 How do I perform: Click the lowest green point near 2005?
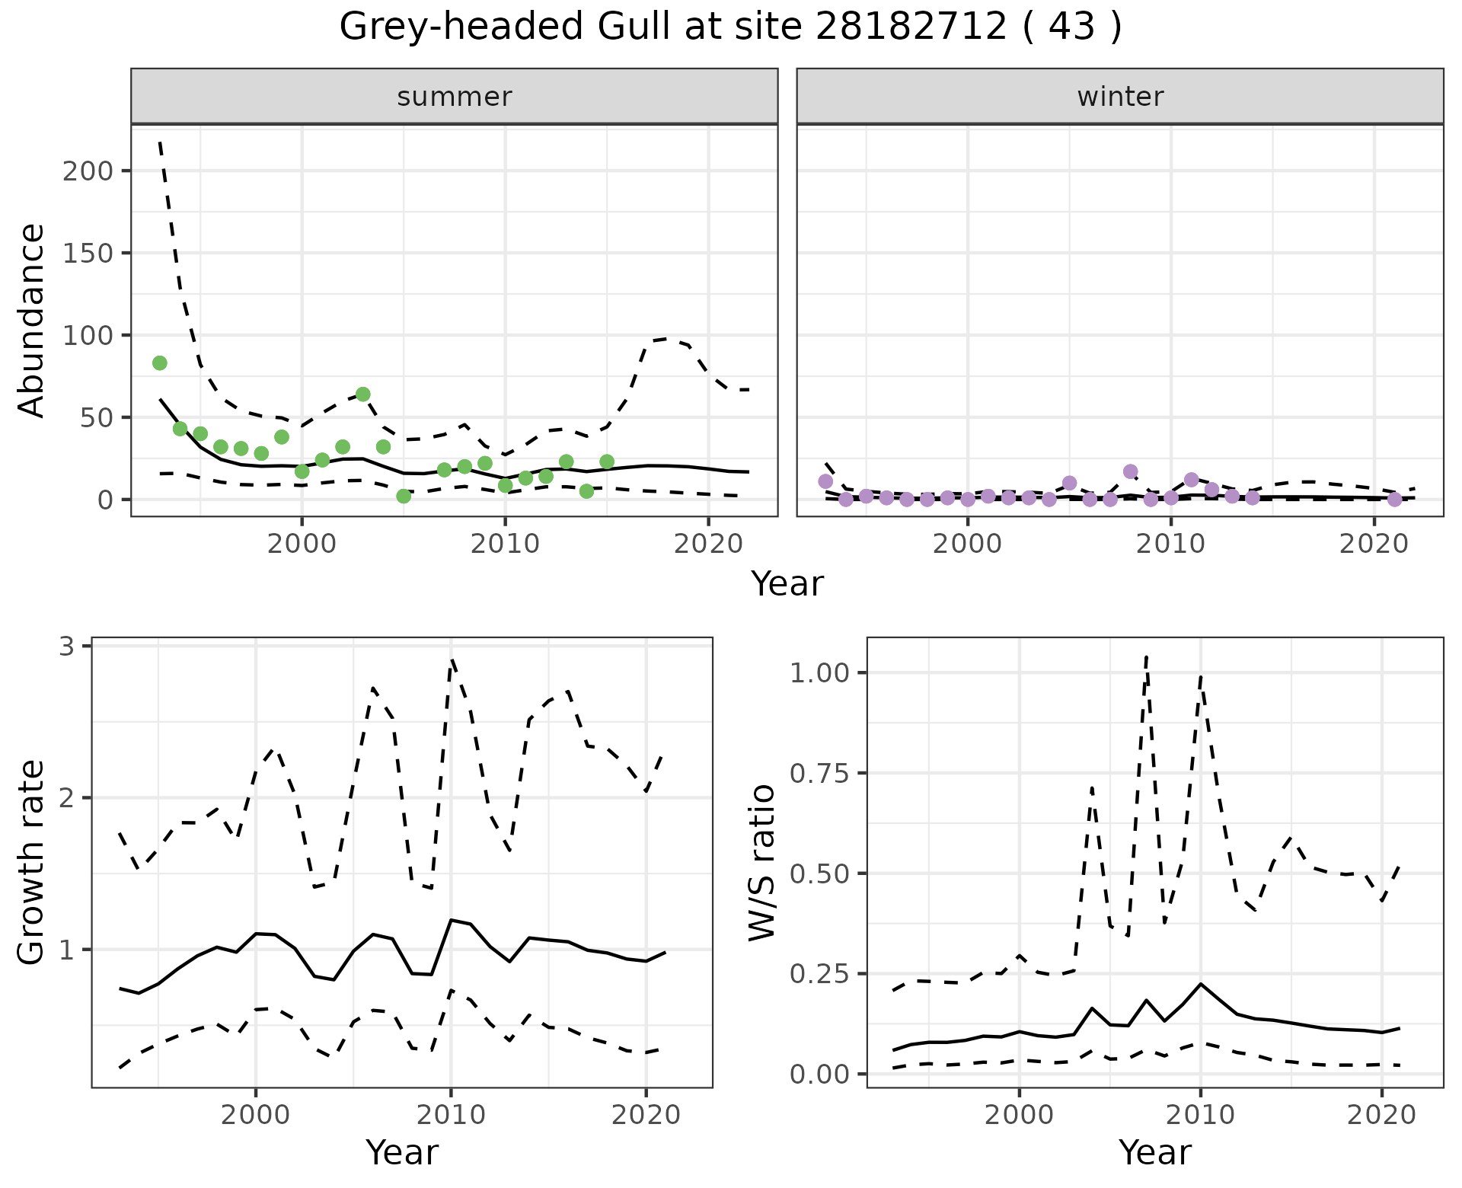click(x=404, y=497)
